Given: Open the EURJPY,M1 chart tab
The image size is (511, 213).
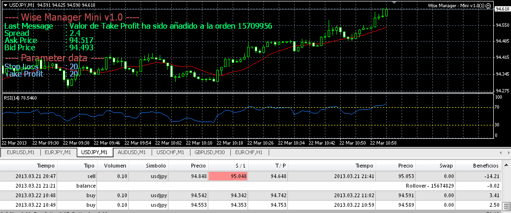Looking at the screenshot, I should (58, 152).
